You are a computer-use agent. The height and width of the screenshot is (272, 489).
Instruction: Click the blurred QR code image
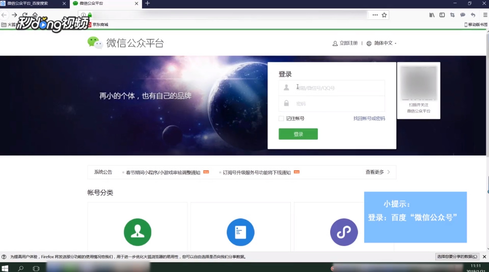pos(419,82)
